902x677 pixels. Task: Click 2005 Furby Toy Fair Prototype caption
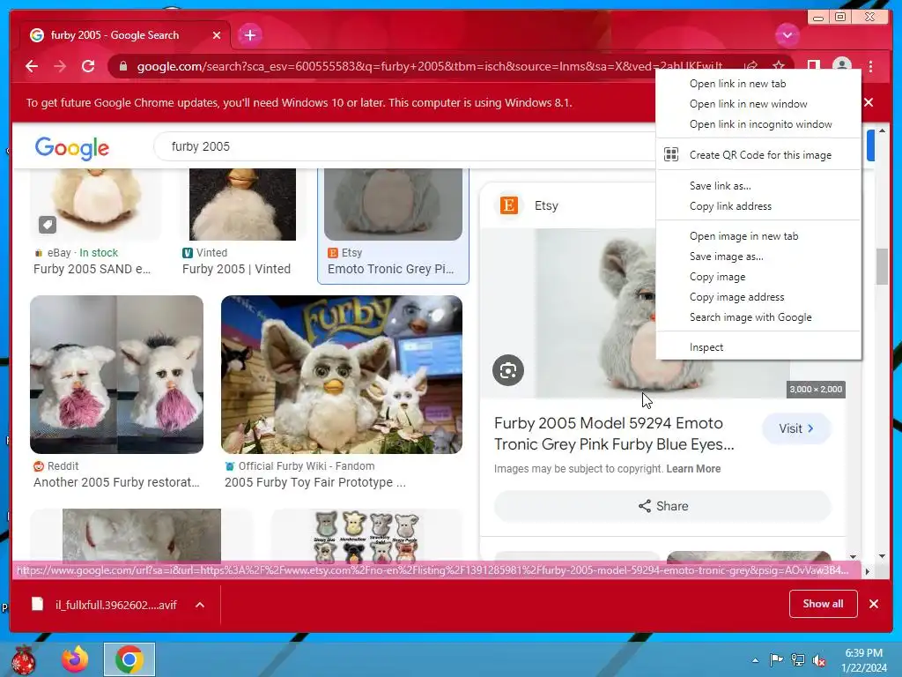[x=315, y=482]
